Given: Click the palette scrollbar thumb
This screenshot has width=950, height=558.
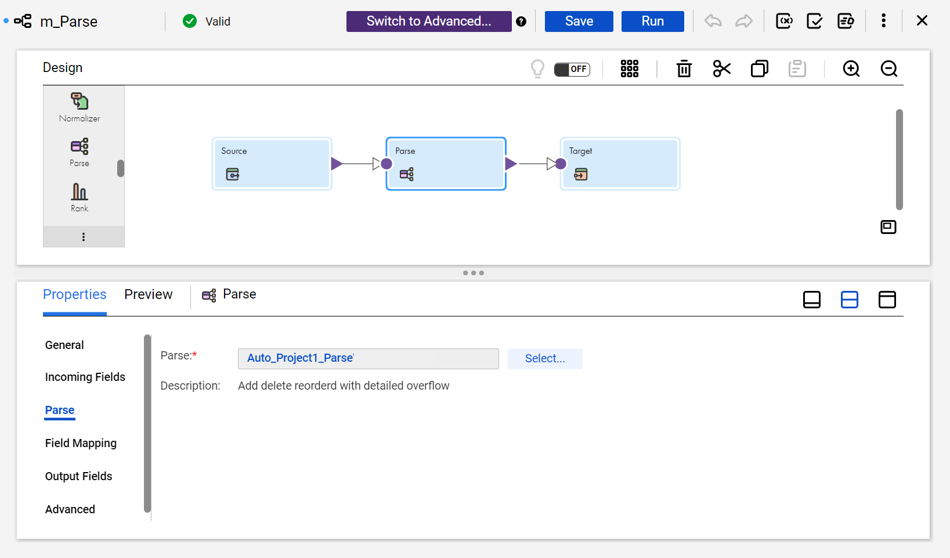Looking at the screenshot, I should [x=121, y=168].
